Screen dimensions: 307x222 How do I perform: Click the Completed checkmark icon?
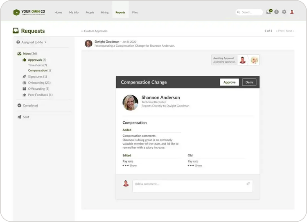click(19, 105)
